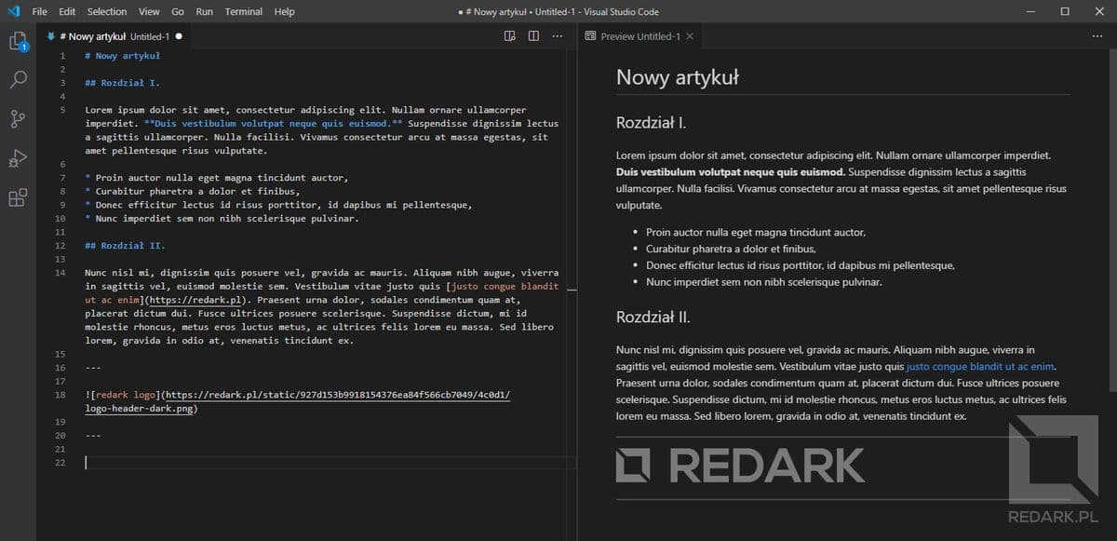Open the Search view icon

(x=18, y=80)
